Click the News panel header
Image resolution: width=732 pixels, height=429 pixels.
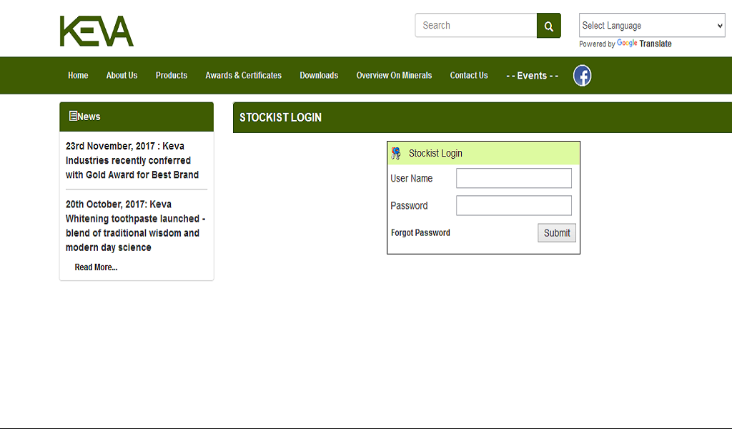(x=137, y=117)
